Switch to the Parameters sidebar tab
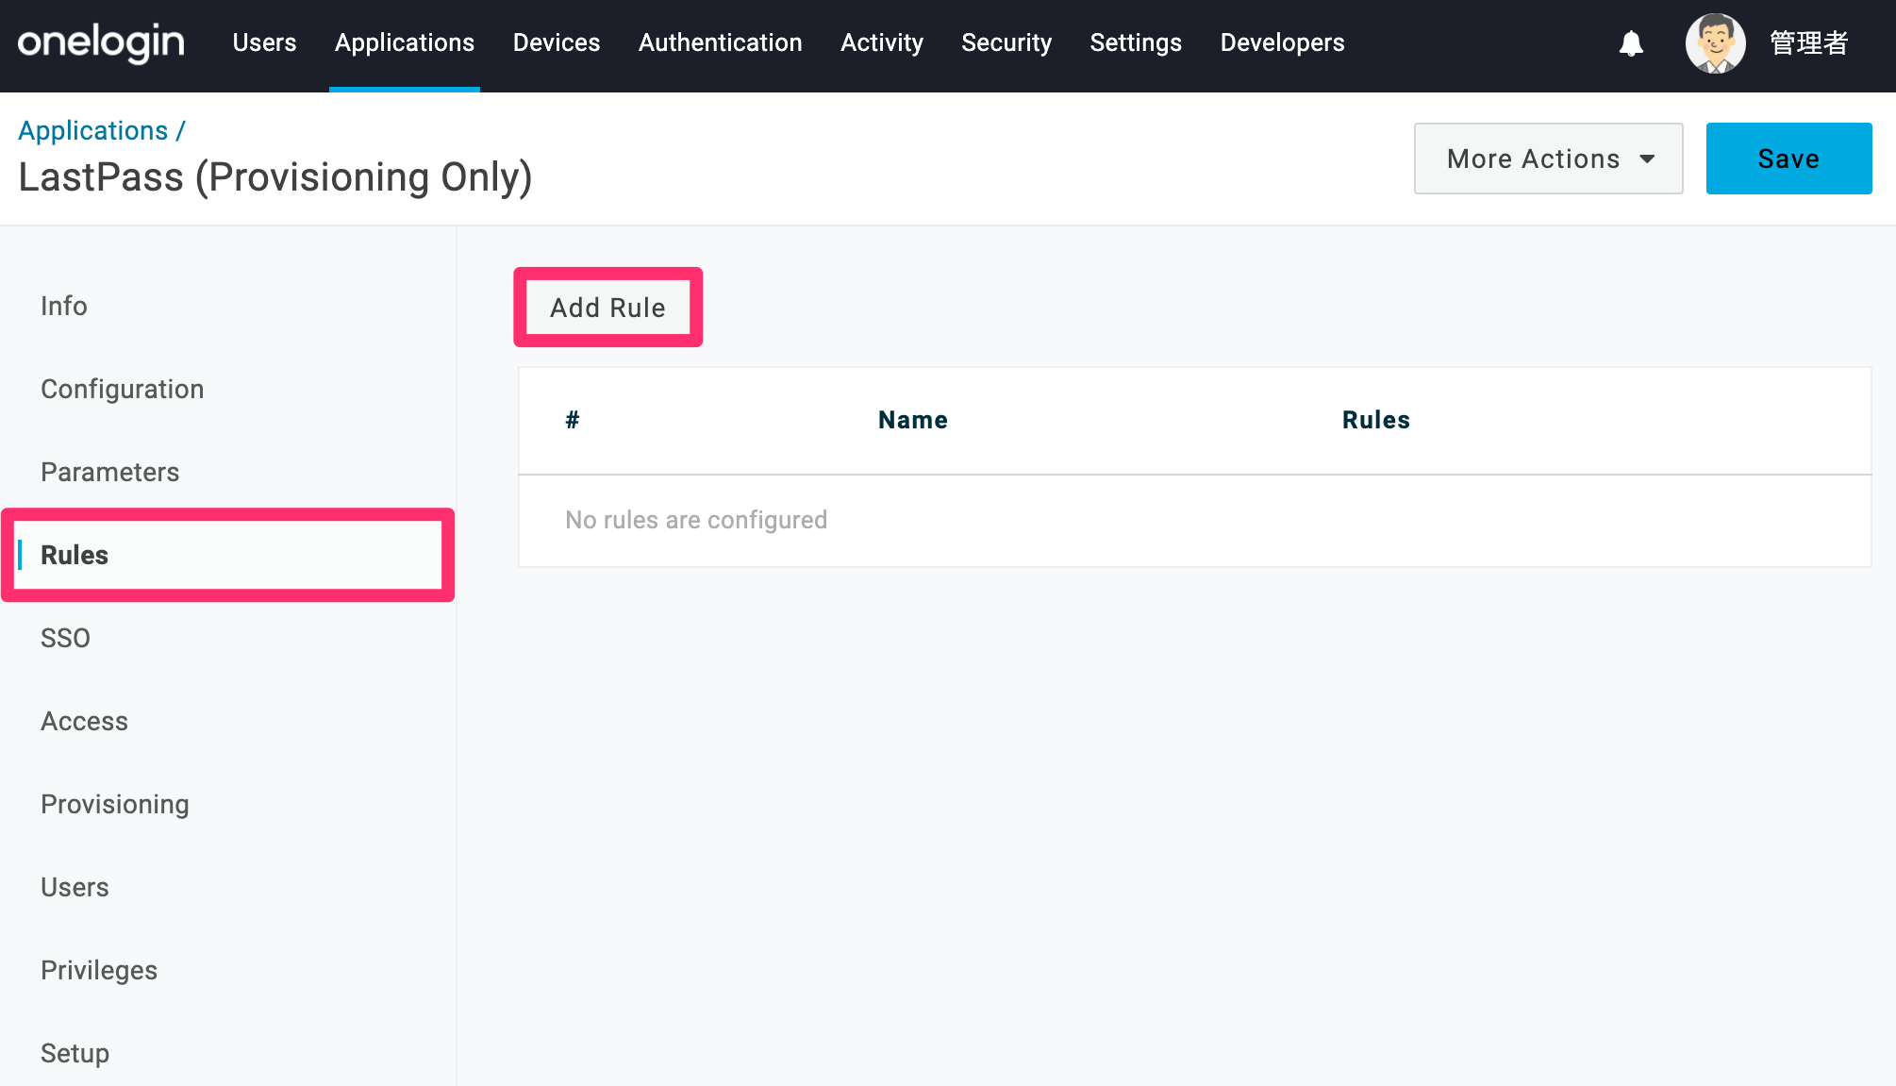 coord(110,472)
